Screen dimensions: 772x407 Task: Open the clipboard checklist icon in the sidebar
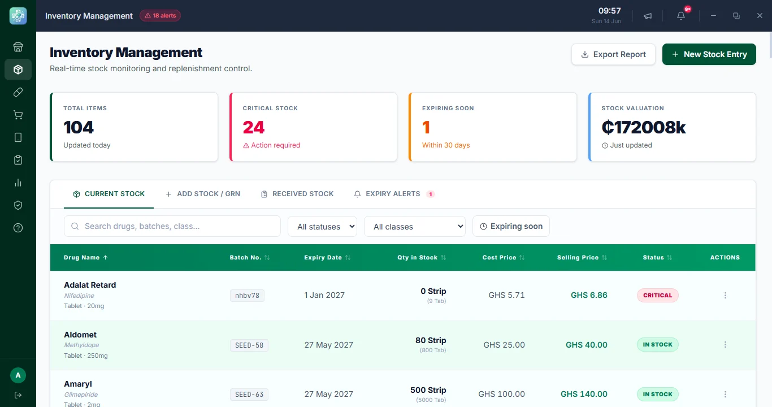(x=18, y=160)
